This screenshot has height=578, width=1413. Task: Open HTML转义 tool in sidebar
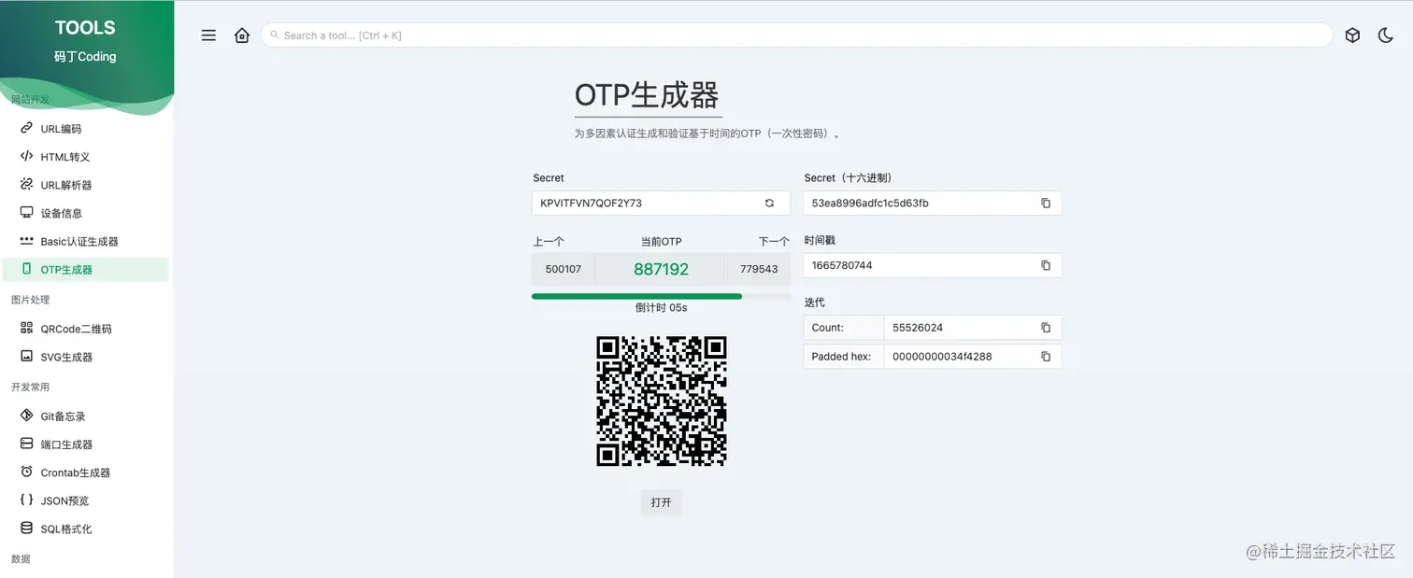coord(85,157)
